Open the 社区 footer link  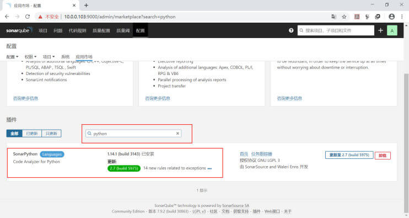pos(213,211)
